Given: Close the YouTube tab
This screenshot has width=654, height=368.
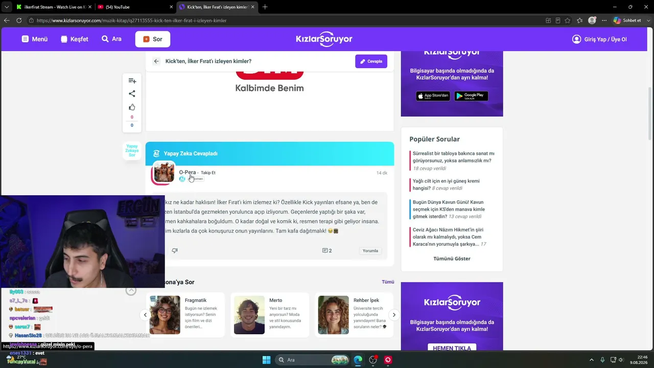Looking at the screenshot, I should tap(171, 7).
